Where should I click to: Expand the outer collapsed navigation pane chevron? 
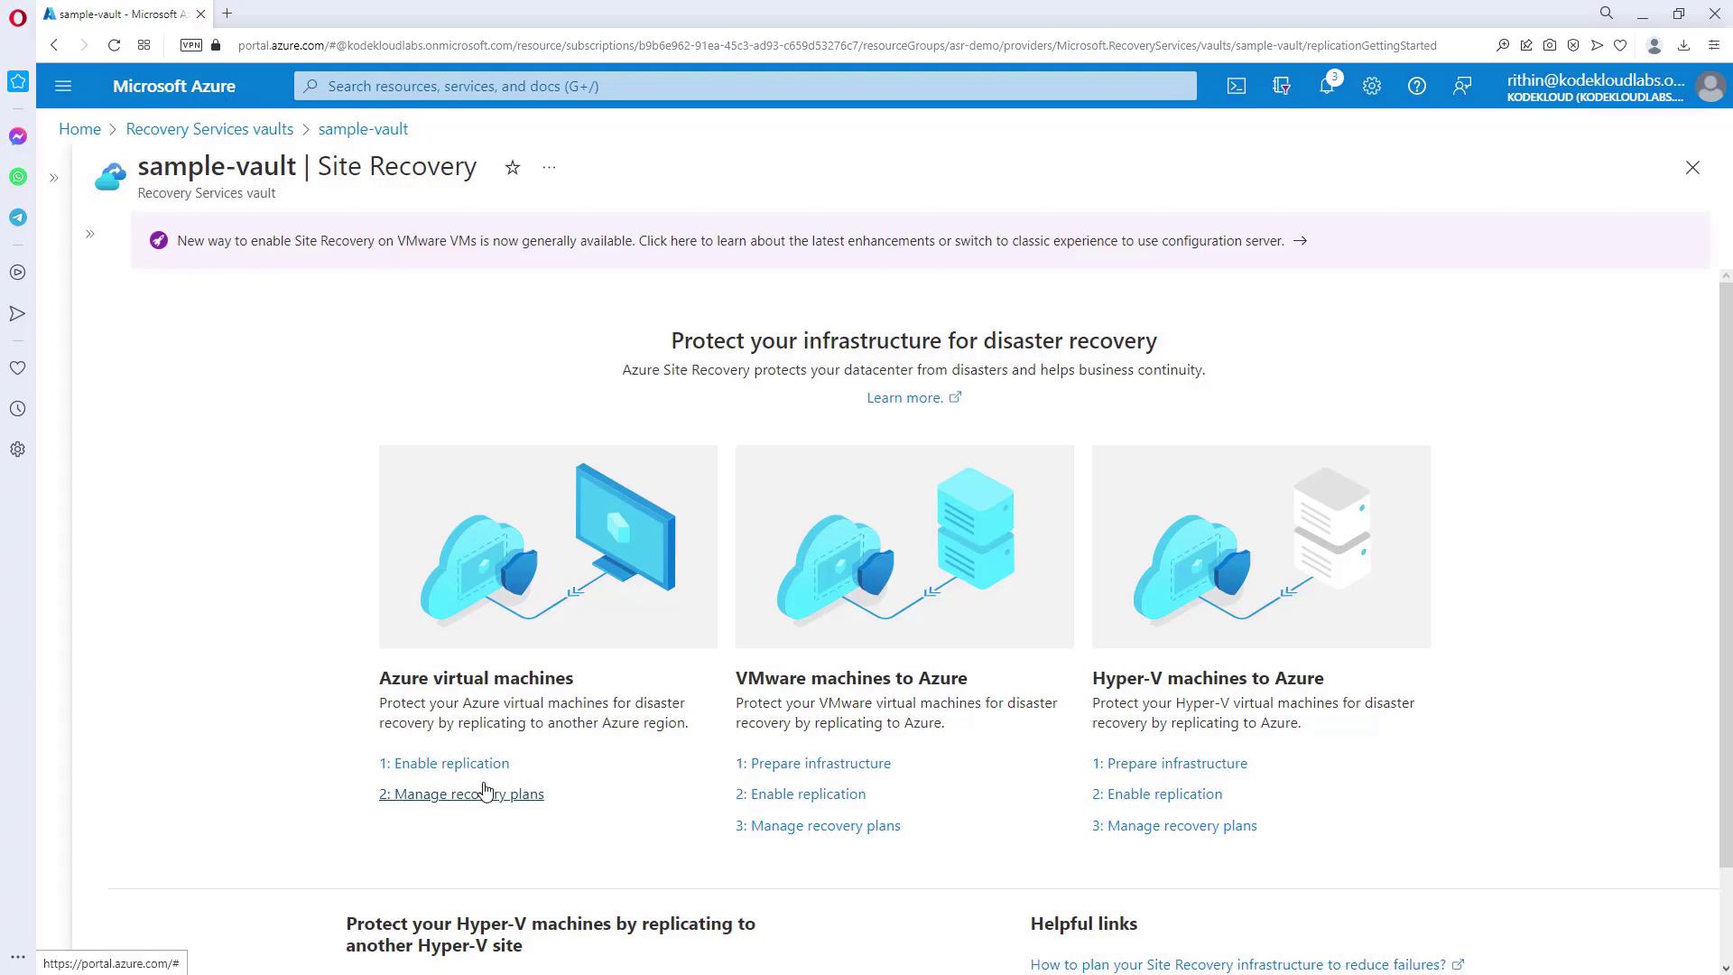coord(54,178)
